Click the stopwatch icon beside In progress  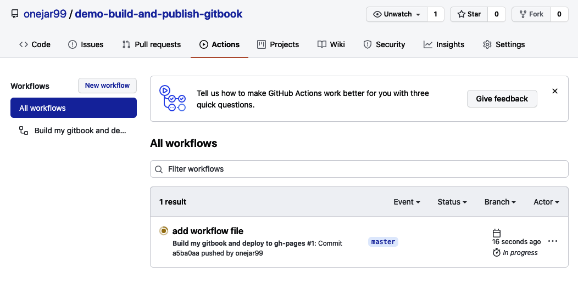(497, 253)
